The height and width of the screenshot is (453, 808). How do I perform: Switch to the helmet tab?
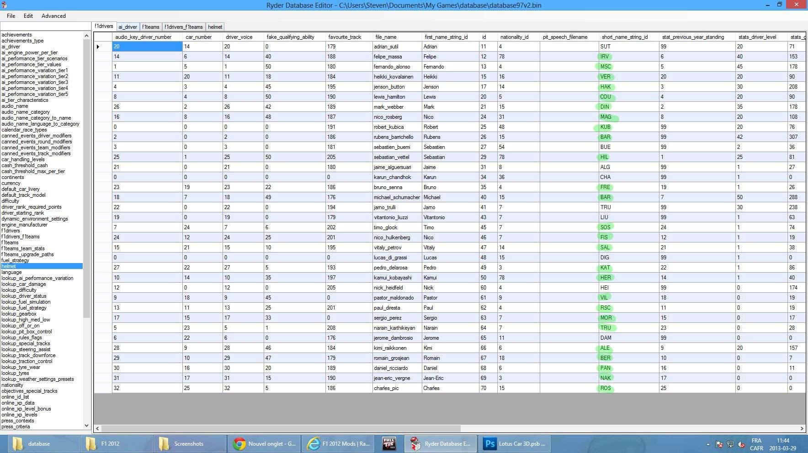coord(215,27)
